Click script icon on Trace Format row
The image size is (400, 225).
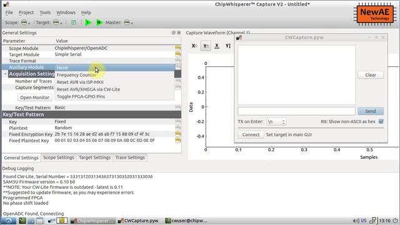pyautogui.click(x=177, y=61)
